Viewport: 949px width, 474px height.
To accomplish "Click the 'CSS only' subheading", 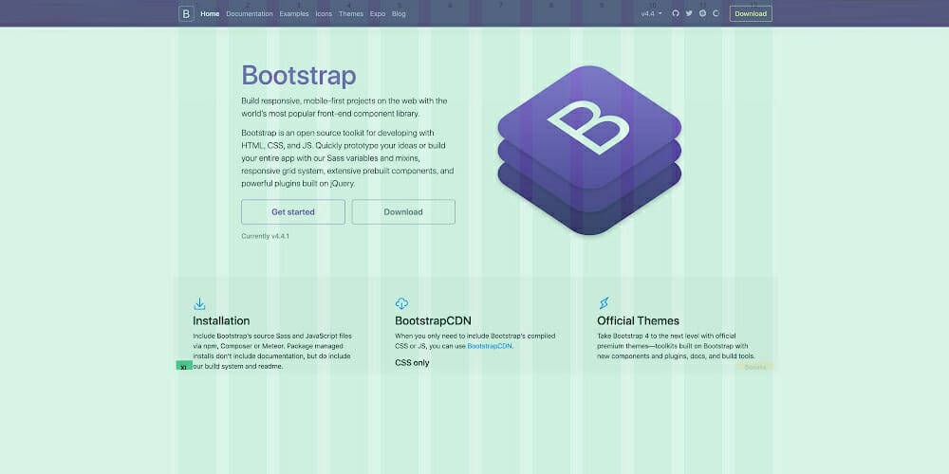I will click(x=412, y=363).
